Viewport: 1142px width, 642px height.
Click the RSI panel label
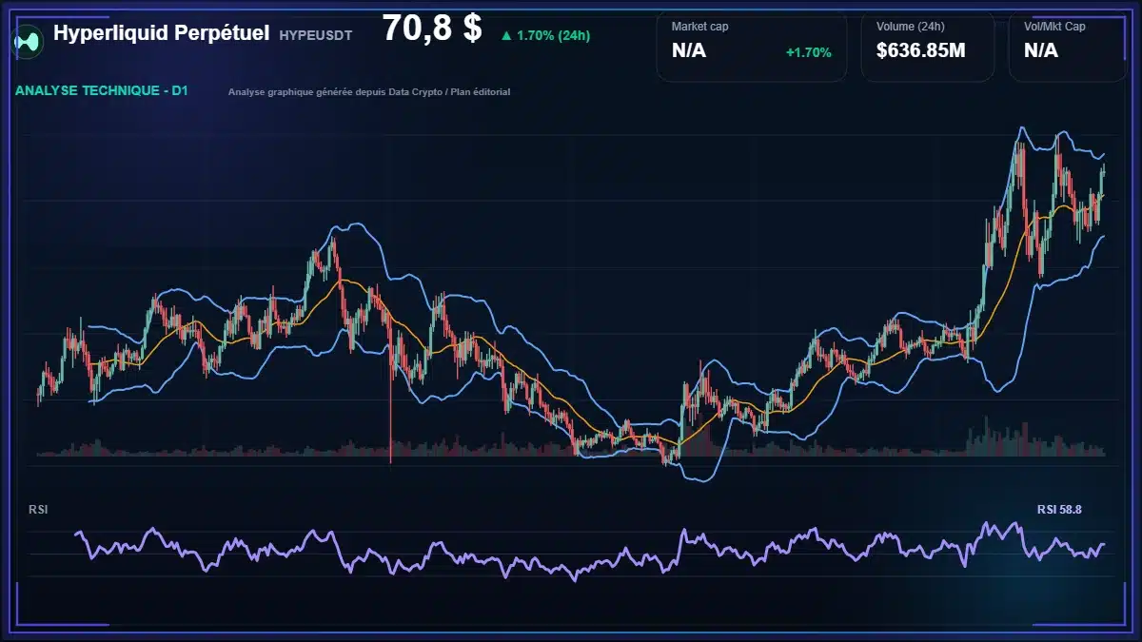pyautogui.click(x=38, y=510)
